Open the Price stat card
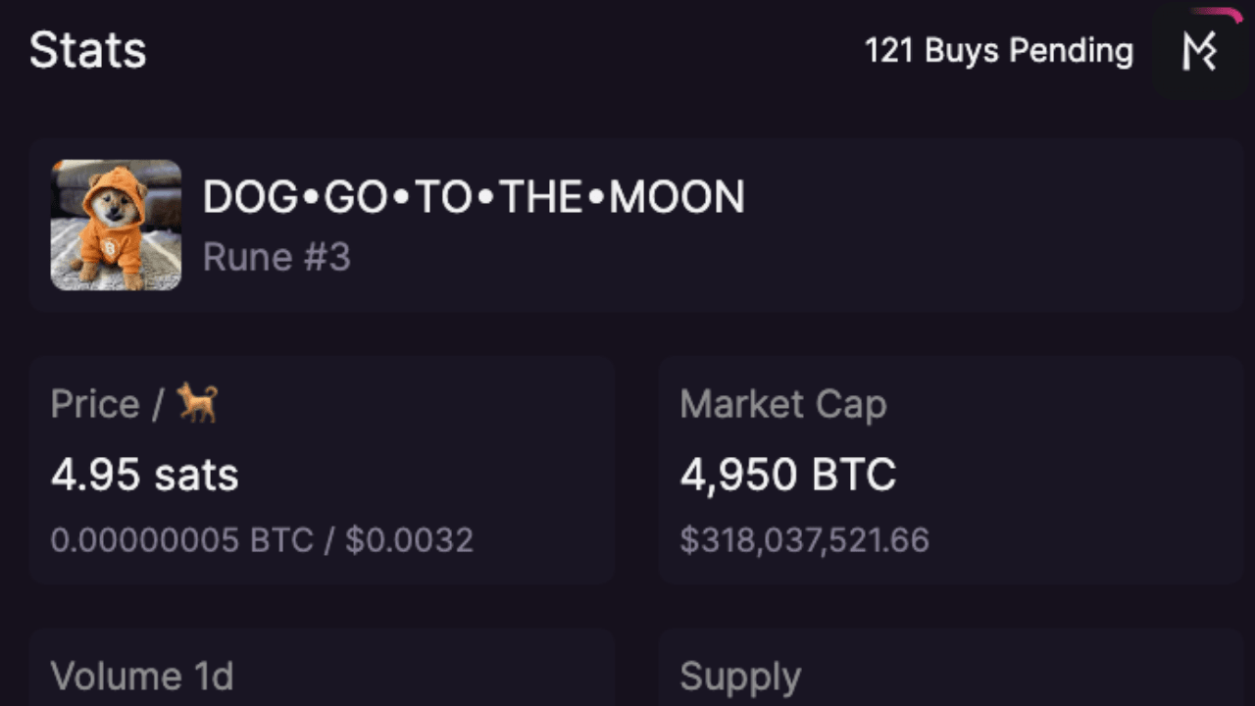The width and height of the screenshot is (1255, 706). (x=324, y=471)
